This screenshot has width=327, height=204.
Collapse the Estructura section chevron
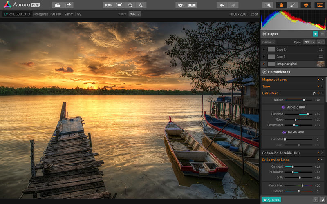click(322, 93)
